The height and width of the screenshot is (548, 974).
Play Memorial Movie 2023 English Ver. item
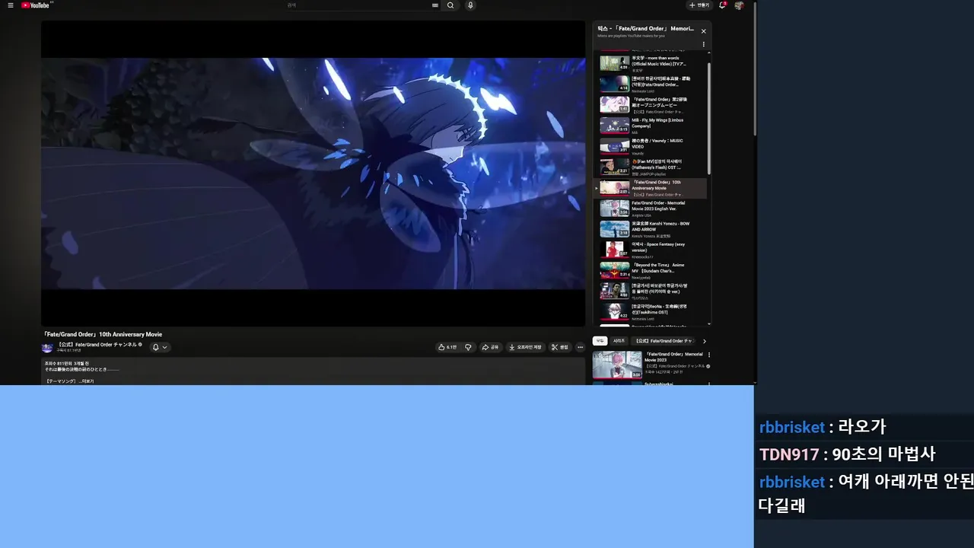click(651, 209)
